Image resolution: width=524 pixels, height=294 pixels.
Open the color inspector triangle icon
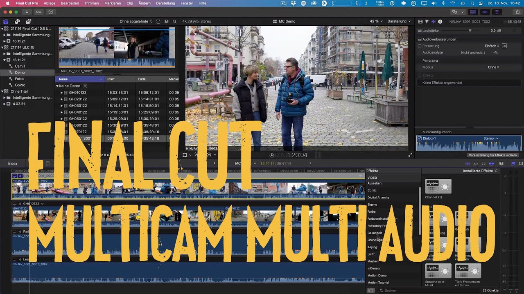(x=427, y=21)
